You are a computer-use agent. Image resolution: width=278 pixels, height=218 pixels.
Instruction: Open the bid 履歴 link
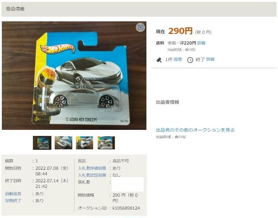click(x=178, y=59)
